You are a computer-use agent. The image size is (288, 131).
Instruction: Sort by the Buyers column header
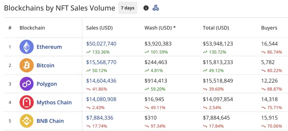click(x=269, y=28)
